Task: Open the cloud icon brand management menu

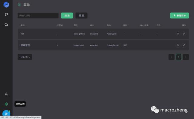Action: (x=6, y=25)
